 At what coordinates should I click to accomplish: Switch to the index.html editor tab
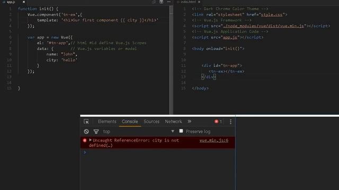[188, 2]
